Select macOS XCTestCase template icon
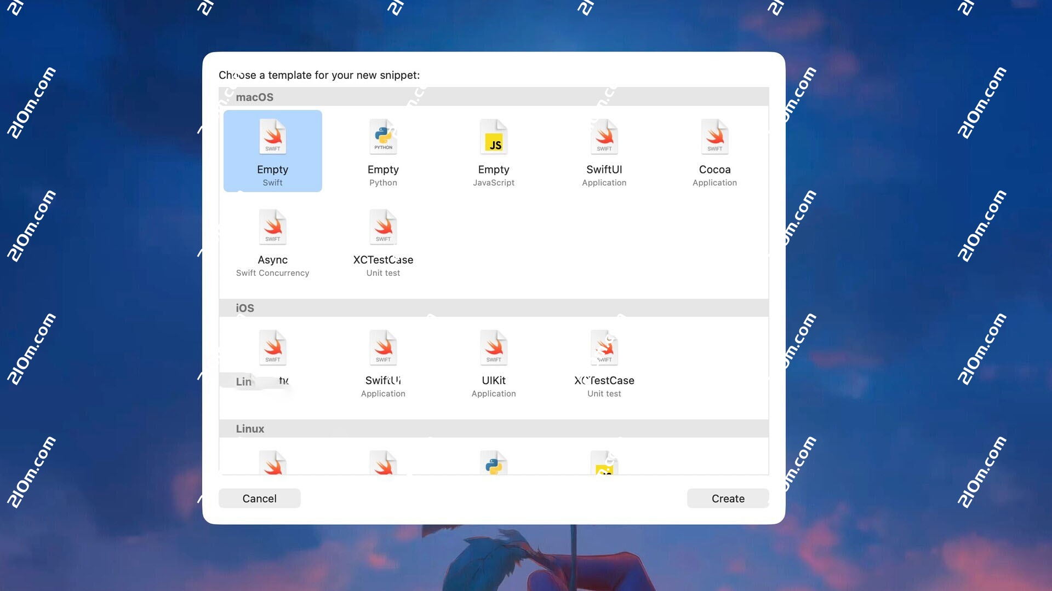 [383, 227]
